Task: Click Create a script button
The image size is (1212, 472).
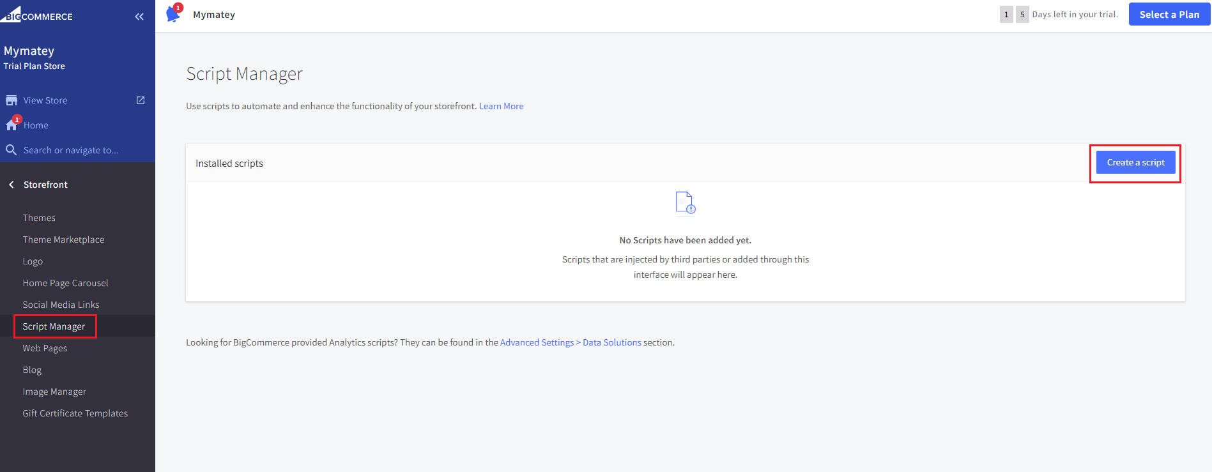Action: [x=1136, y=162]
